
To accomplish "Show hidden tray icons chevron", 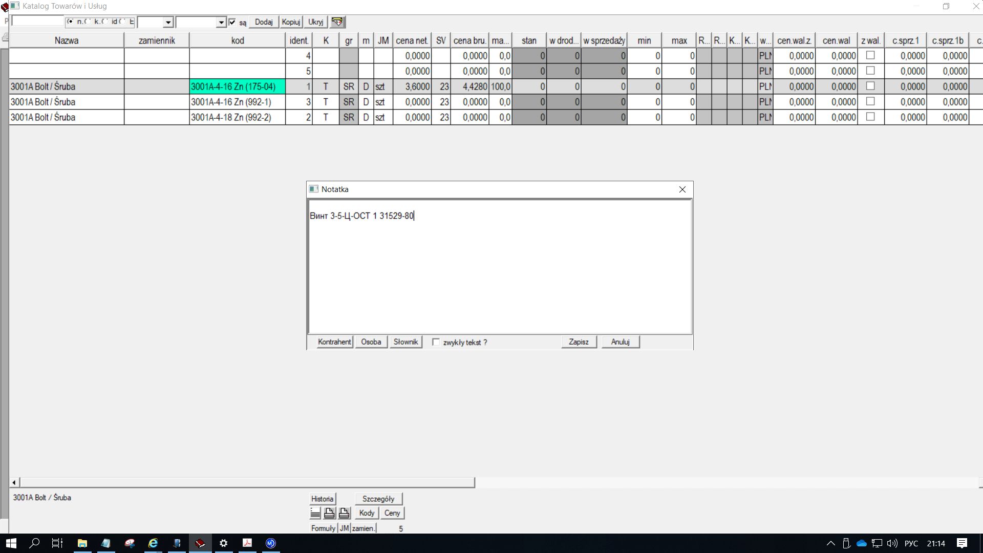I will [830, 543].
